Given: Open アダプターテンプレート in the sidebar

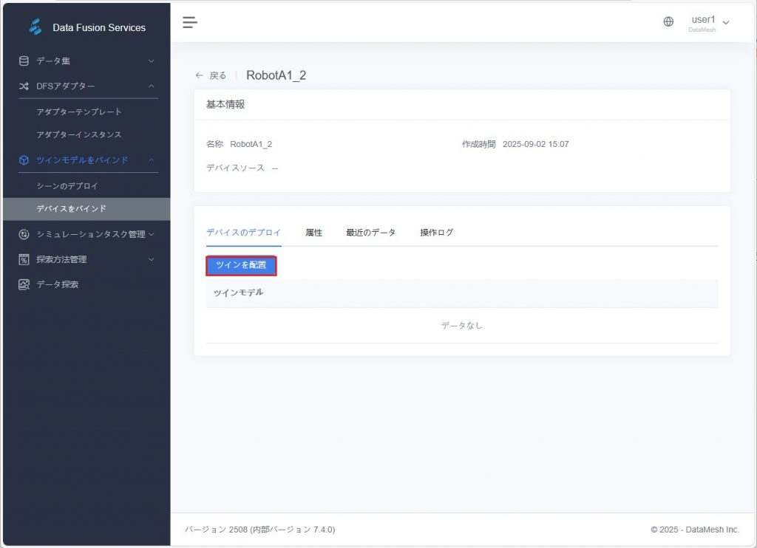Looking at the screenshot, I should [79, 112].
